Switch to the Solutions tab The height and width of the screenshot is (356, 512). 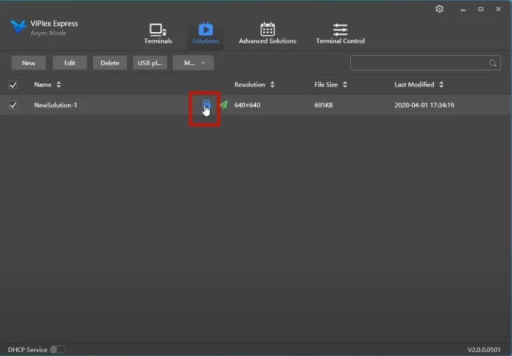click(205, 33)
